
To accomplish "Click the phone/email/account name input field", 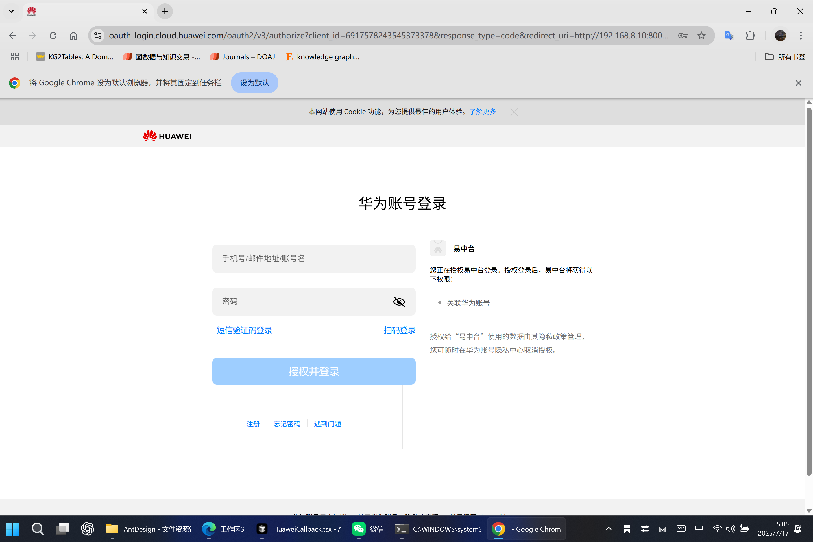I will coord(314,258).
